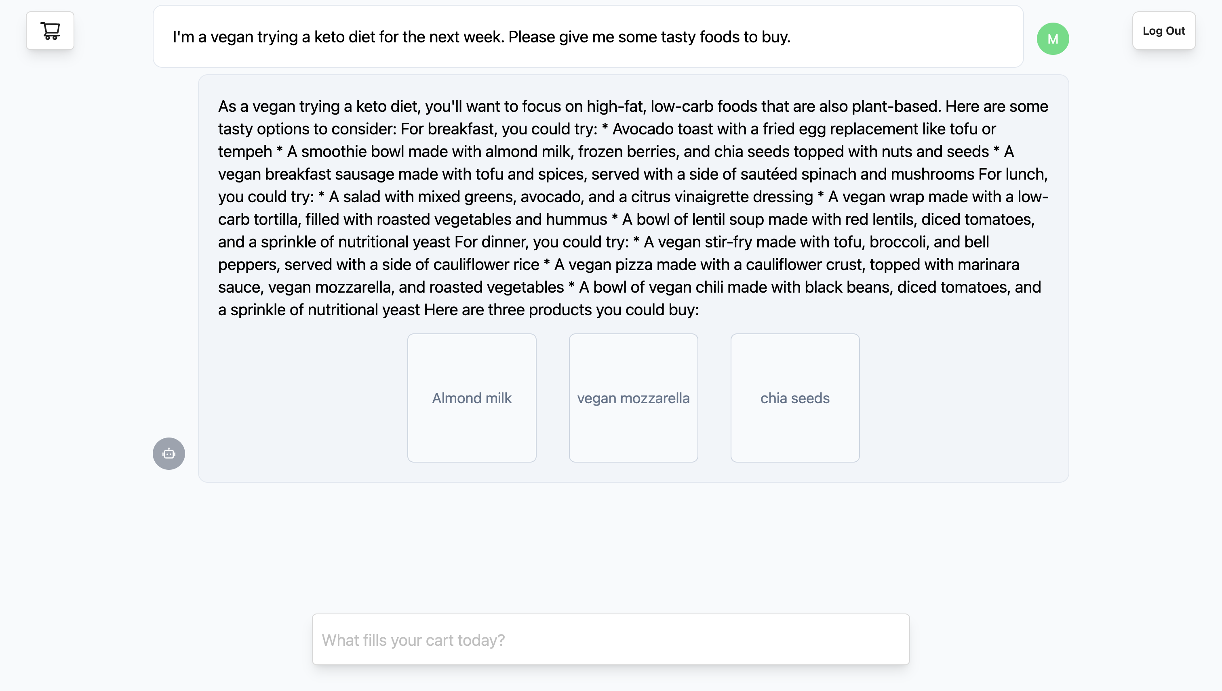
Task: Open the Almond milk suggestion
Action: click(x=471, y=398)
